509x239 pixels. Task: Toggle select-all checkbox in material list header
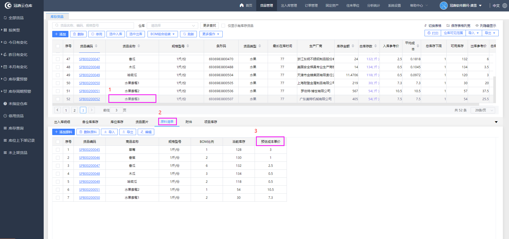pos(58,142)
